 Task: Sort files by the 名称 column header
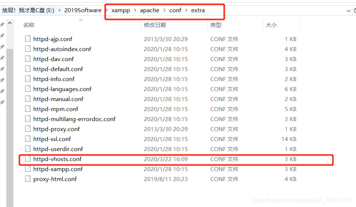(x=29, y=25)
